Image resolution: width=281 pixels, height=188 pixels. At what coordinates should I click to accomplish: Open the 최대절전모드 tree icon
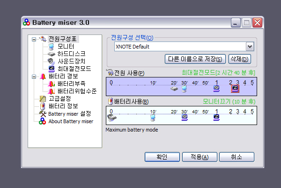tap(51, 69)
